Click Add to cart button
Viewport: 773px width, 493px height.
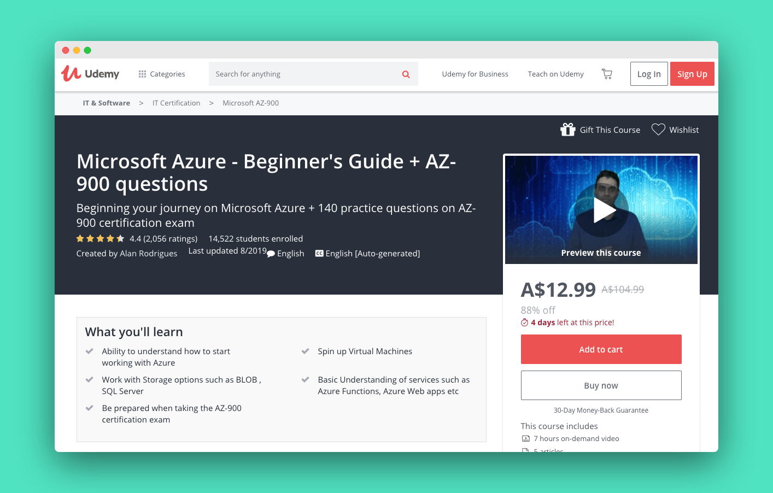pyautogui.click(x=601, y=349)
